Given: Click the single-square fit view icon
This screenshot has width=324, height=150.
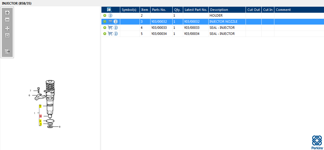Looking at the screenshot, I should (x=7, y=35).
